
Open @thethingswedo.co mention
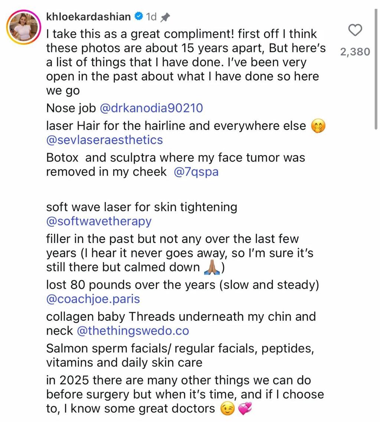click(x=133, y=331)
